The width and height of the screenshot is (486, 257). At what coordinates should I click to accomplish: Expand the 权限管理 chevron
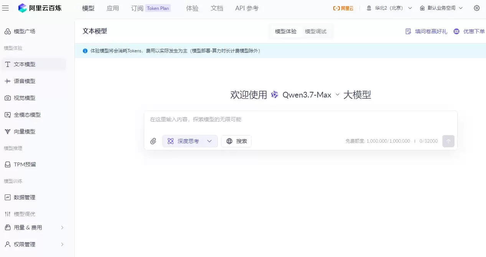tap(62, 244)
